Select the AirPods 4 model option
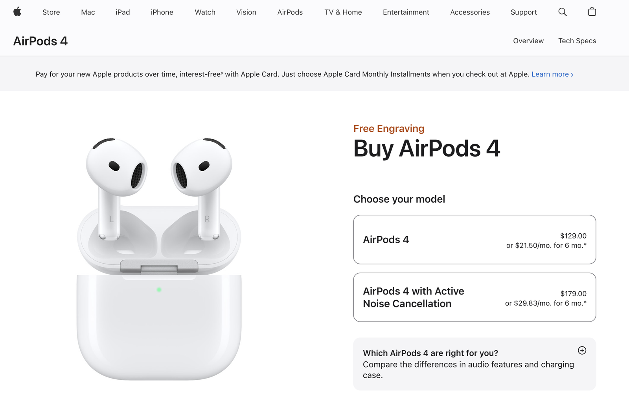 click(x=475, y=240)
